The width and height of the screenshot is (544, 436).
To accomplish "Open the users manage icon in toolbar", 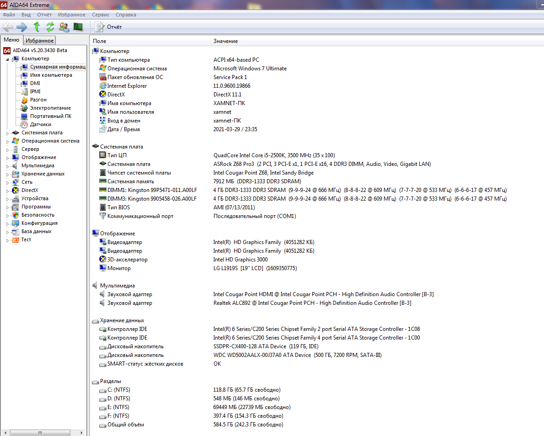I will click(64, 27).
